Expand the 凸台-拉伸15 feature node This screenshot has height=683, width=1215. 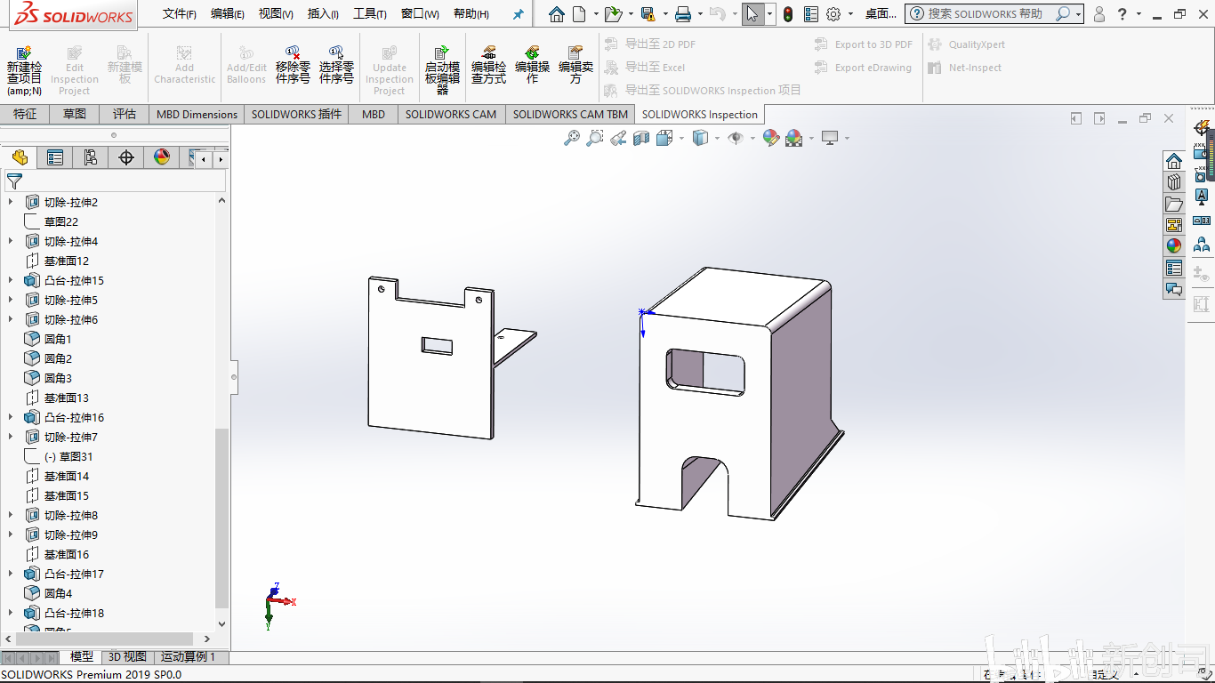click(11, 280)
